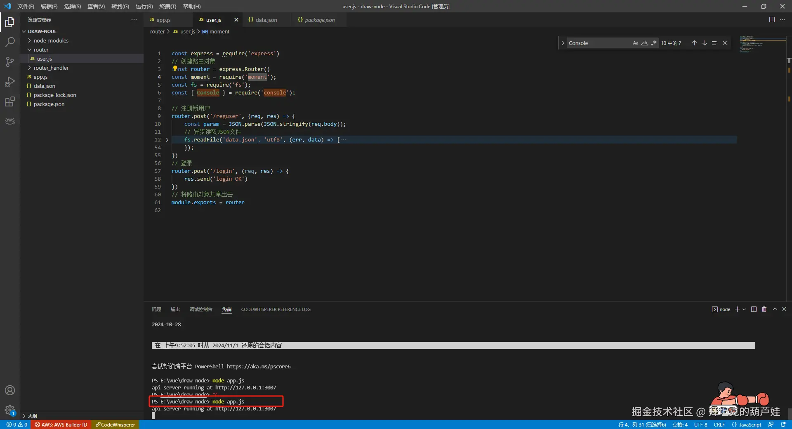
Task: Open the Search view in activity bar
Action: click(x=10, y=42)
